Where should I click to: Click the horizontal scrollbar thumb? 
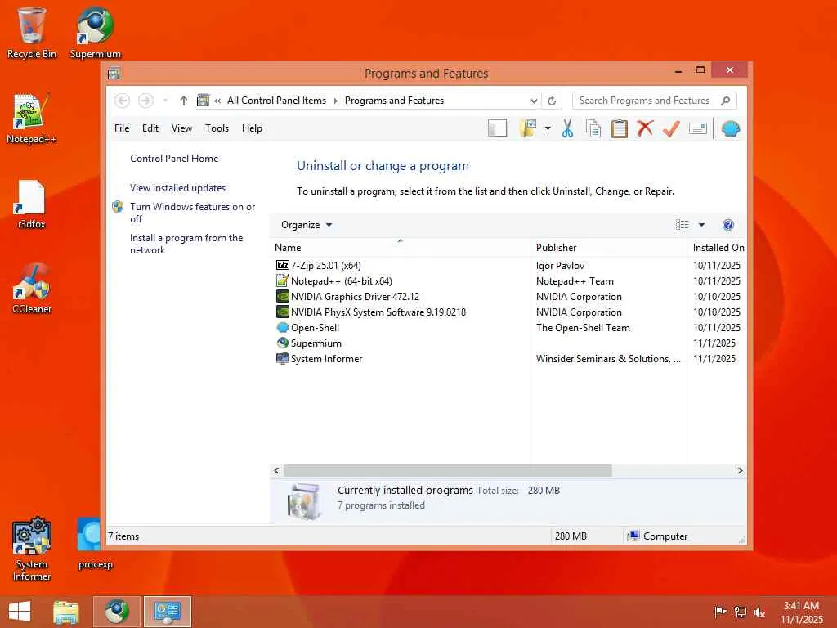tap(447, 470)
